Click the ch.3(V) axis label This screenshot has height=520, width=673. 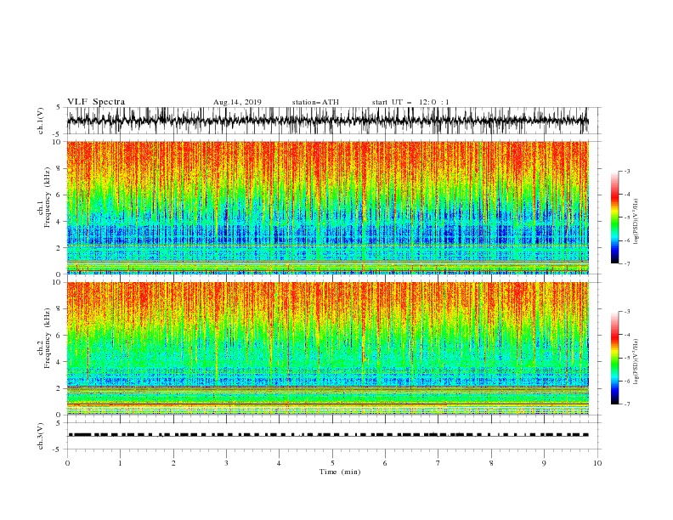coord(41,436)
